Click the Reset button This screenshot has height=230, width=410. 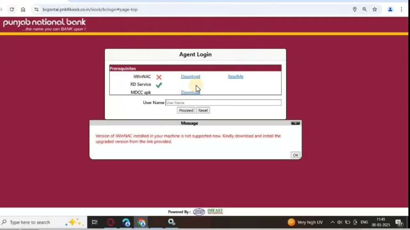pyautogui.click(x=203, y=110)
